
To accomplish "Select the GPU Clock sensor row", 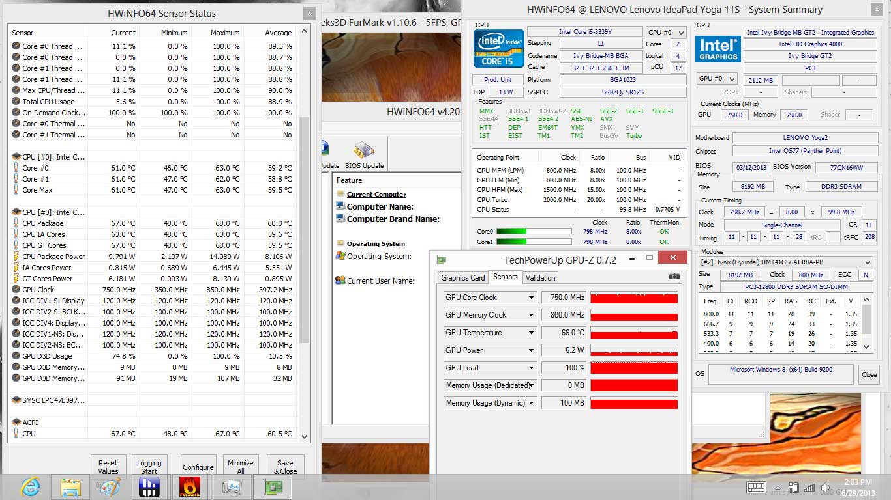I will pyautogui.click(x=153, y=290).
